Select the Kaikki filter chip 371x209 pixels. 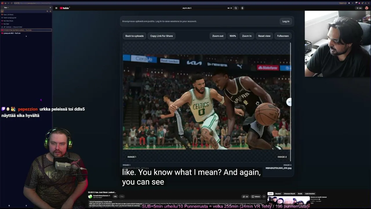pyautogui.click(x=270, y=194)
